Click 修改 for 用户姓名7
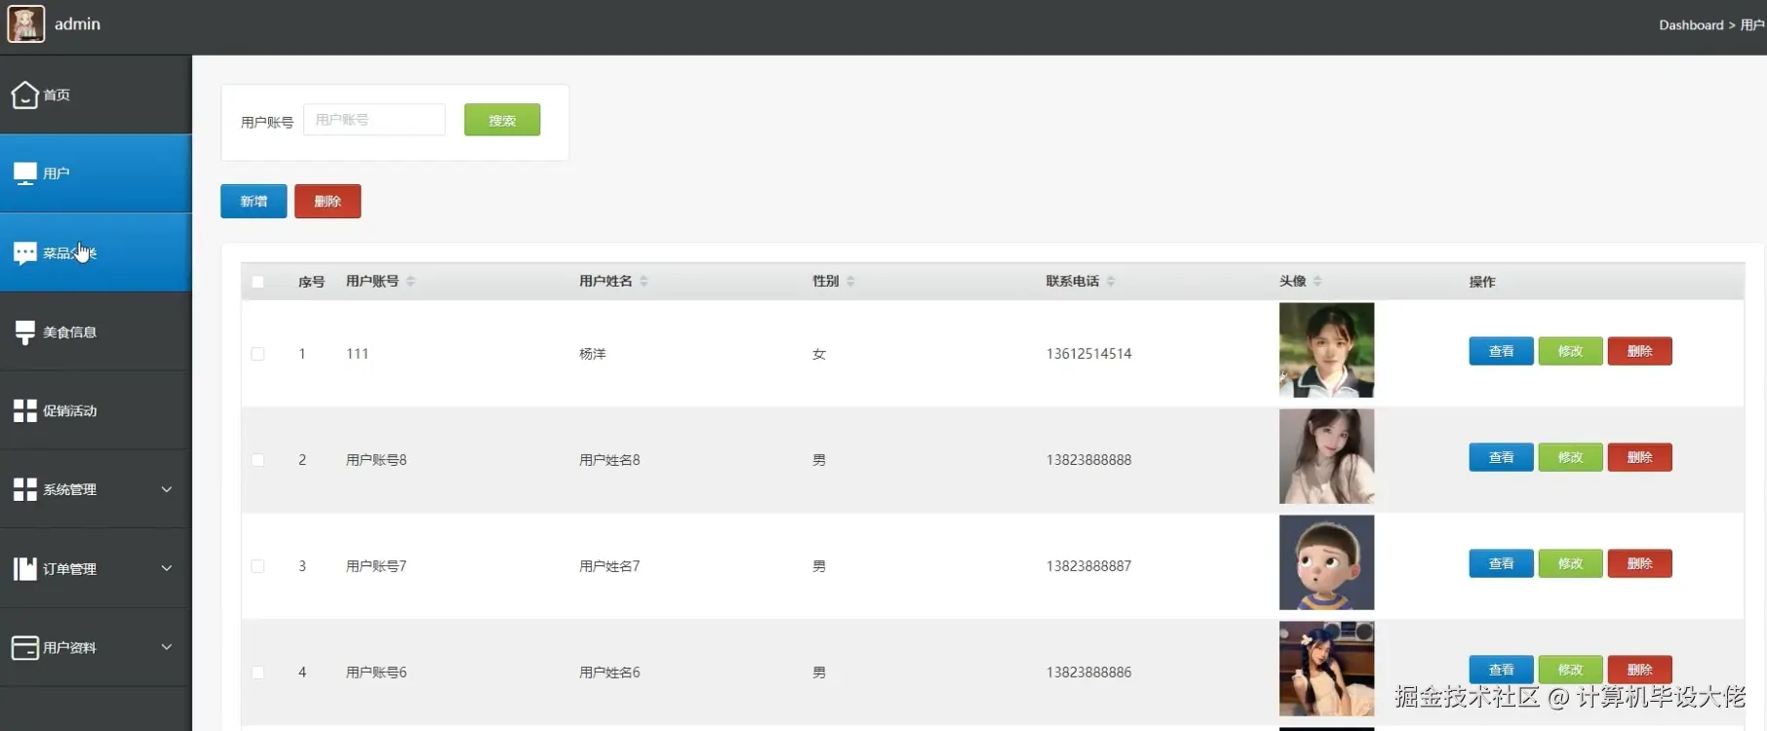Viewport: 1767px width, 731px height. click(1570, 563)
